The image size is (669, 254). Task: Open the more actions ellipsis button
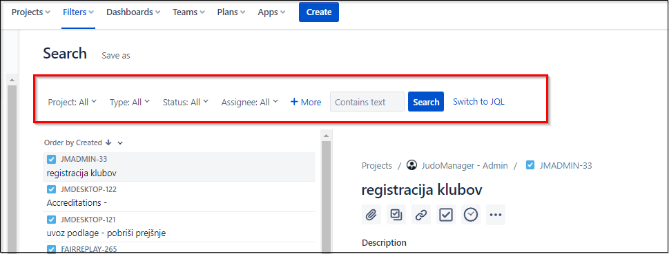coord(496,215)
